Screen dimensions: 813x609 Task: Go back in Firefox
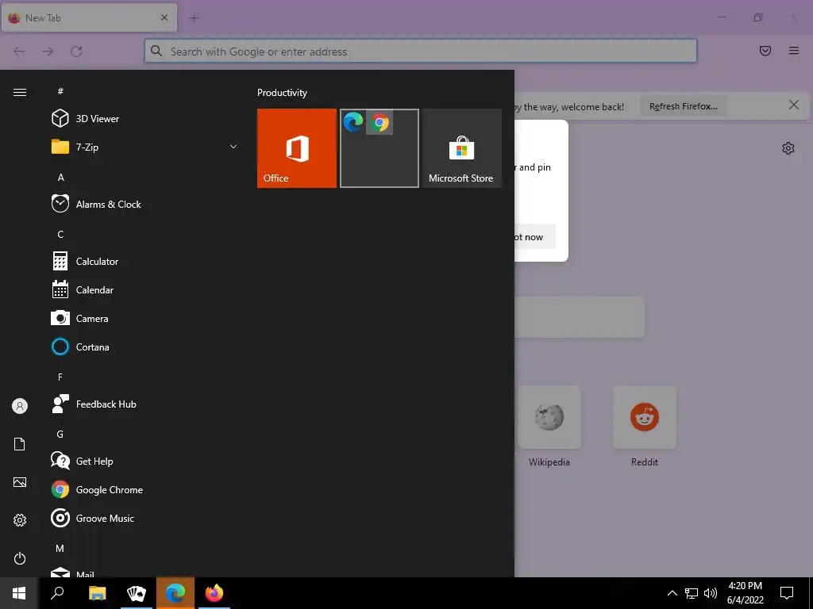tap(19, 52)
